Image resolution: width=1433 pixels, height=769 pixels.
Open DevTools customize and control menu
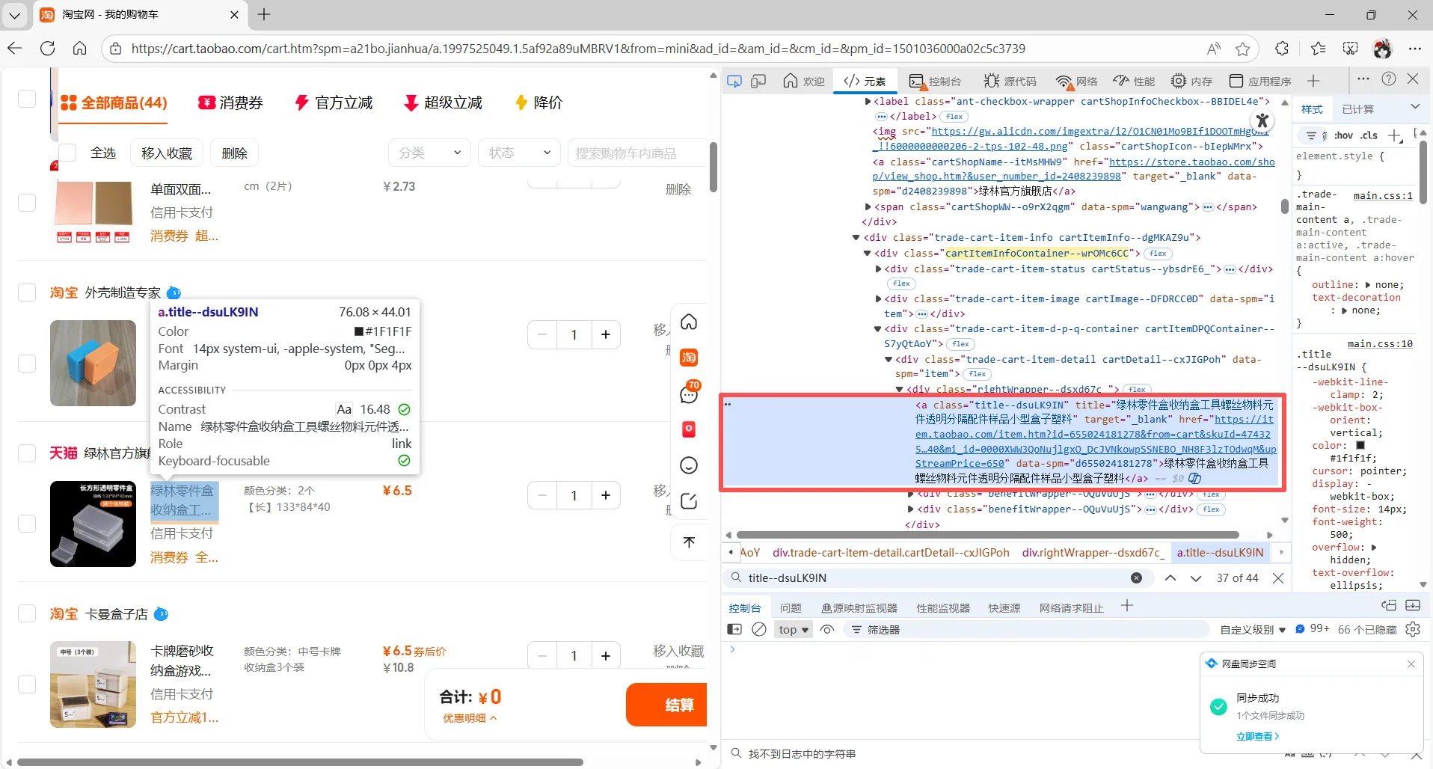pos(1363,79)
